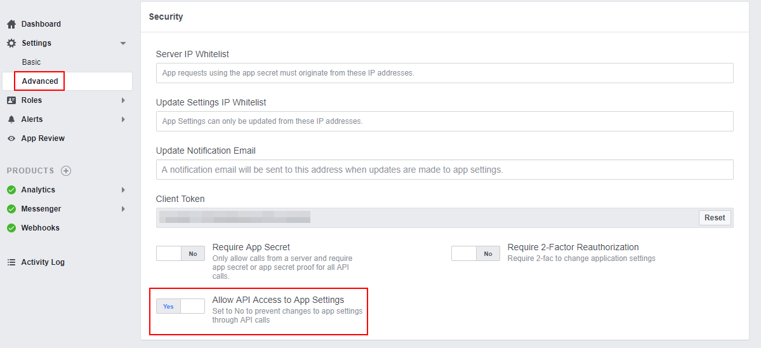This screenshot has height=348, width=761.
Task: Add a product with the plus icon
Action: (66, 171)
